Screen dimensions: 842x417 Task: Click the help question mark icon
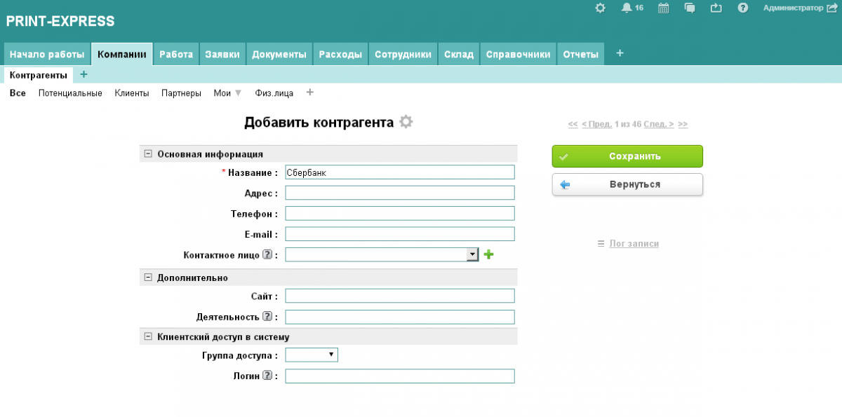(743, 8)
